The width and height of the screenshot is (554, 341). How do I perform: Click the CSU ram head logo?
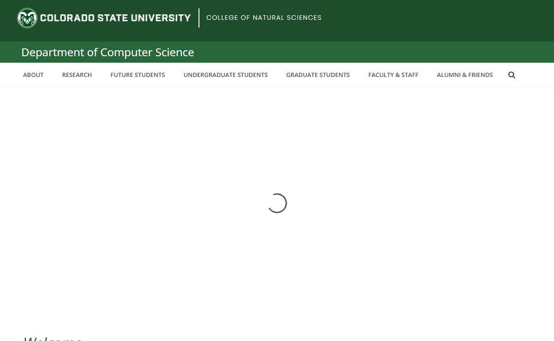pyautogui.click(x=27, y=18)
